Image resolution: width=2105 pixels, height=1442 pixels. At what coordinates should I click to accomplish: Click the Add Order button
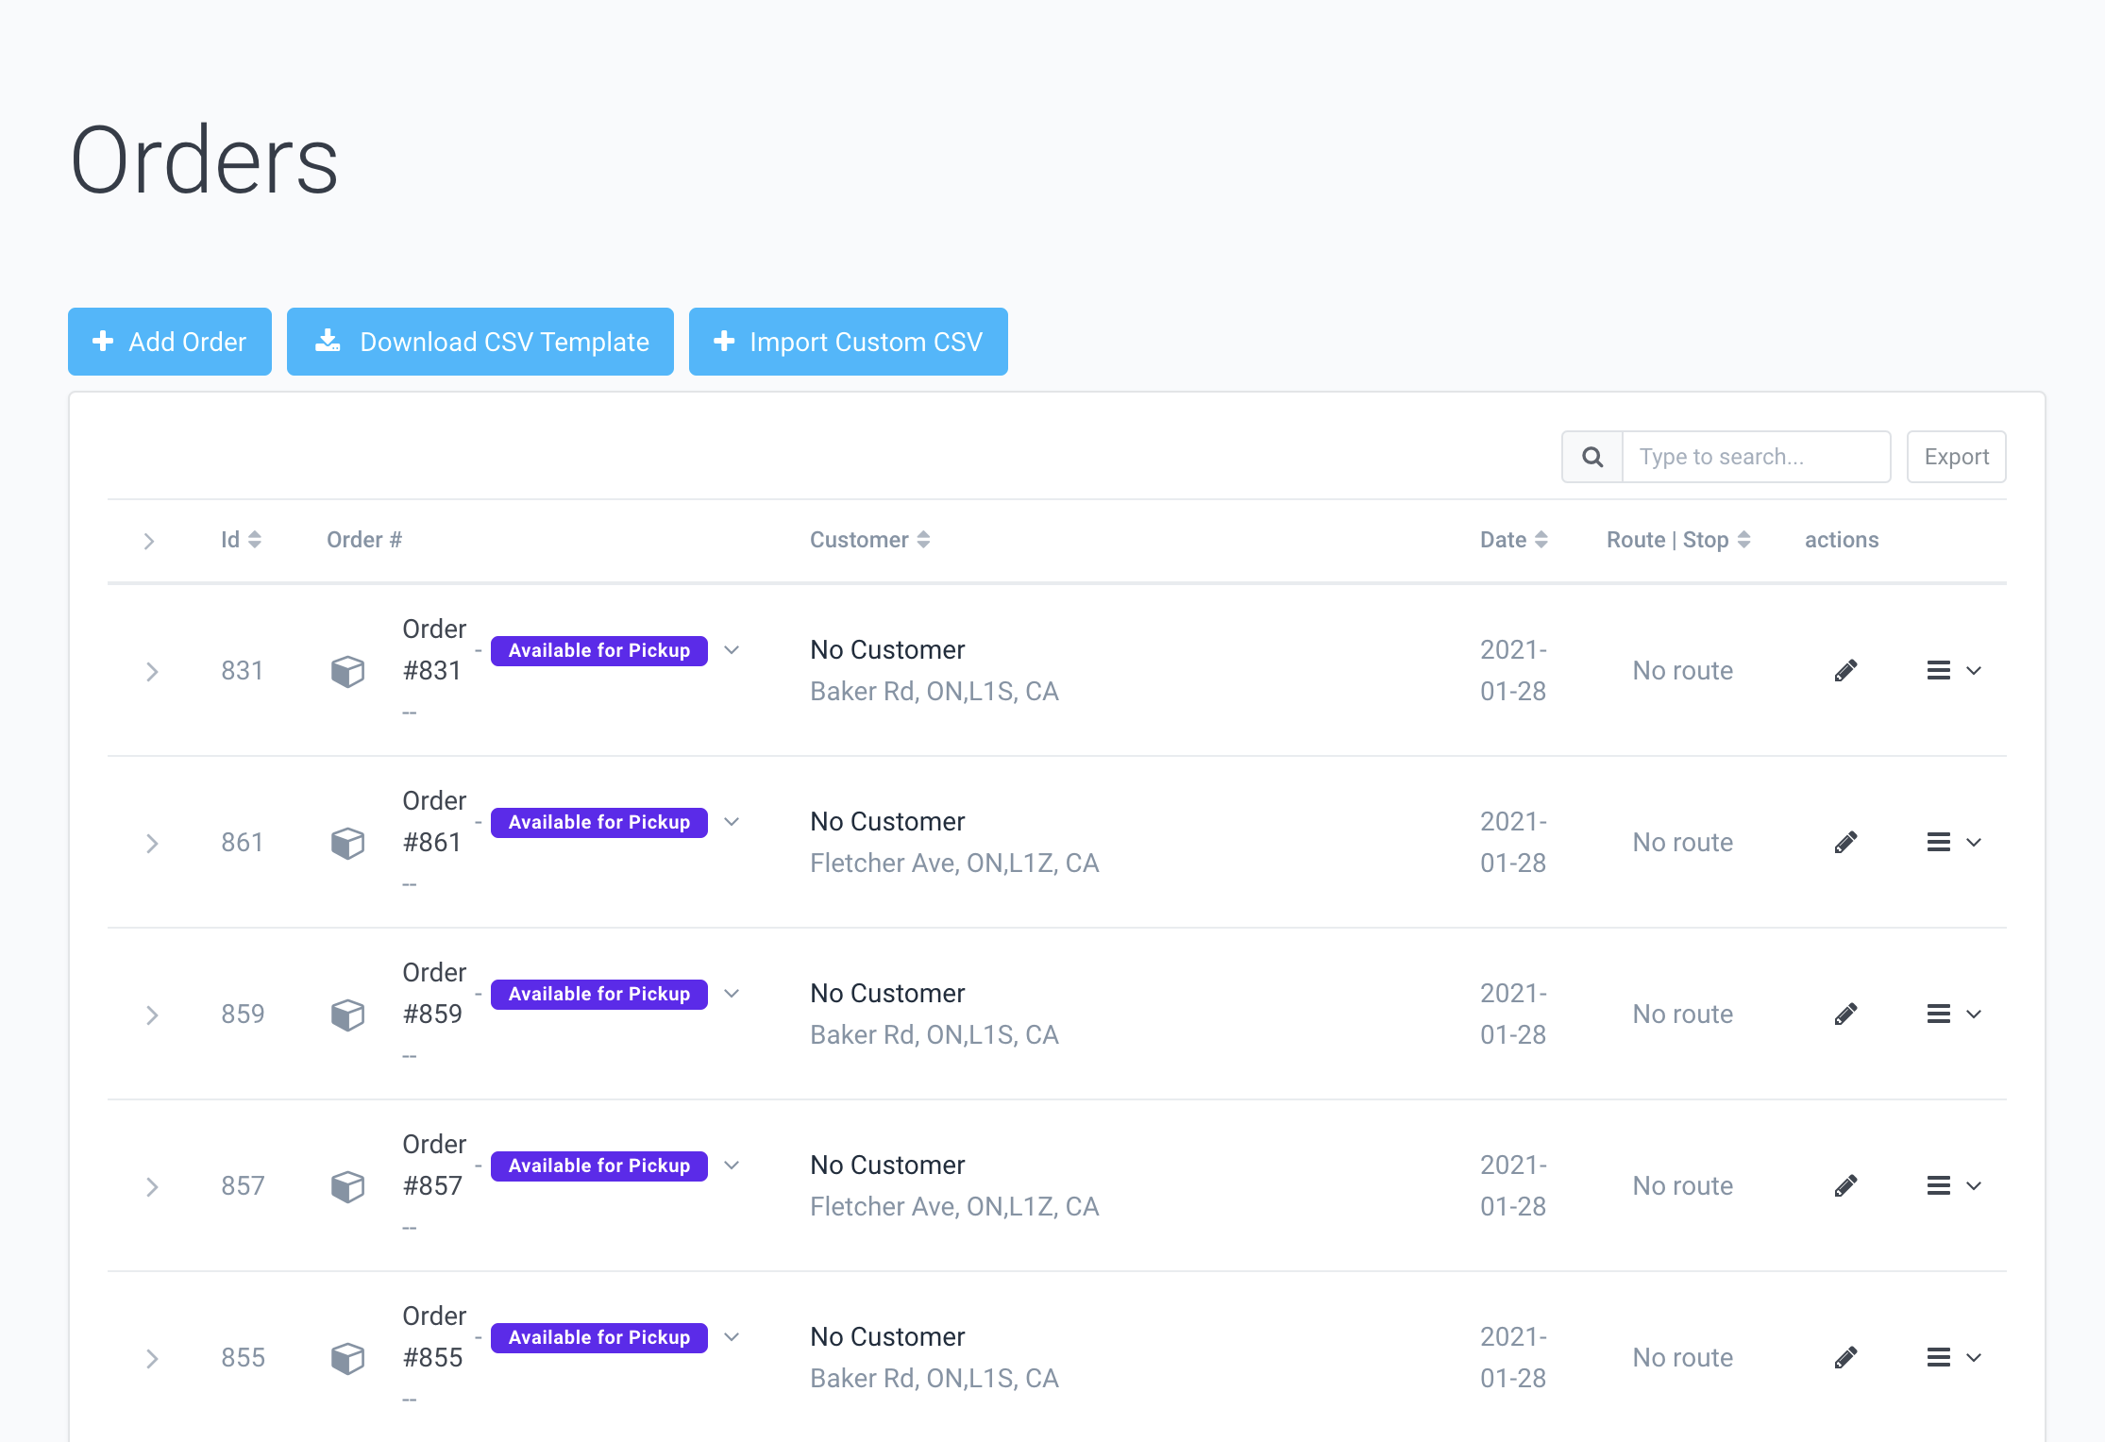(x=170, y=342)
